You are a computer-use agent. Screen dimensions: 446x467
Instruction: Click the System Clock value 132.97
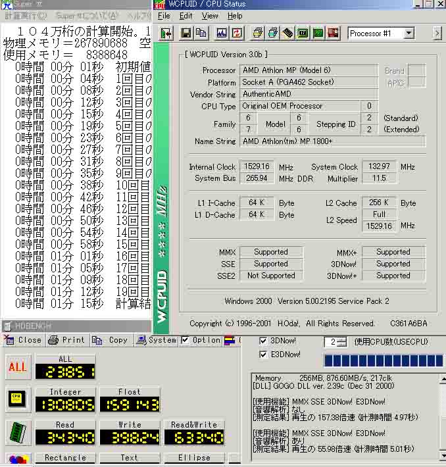tap(379, 166)
